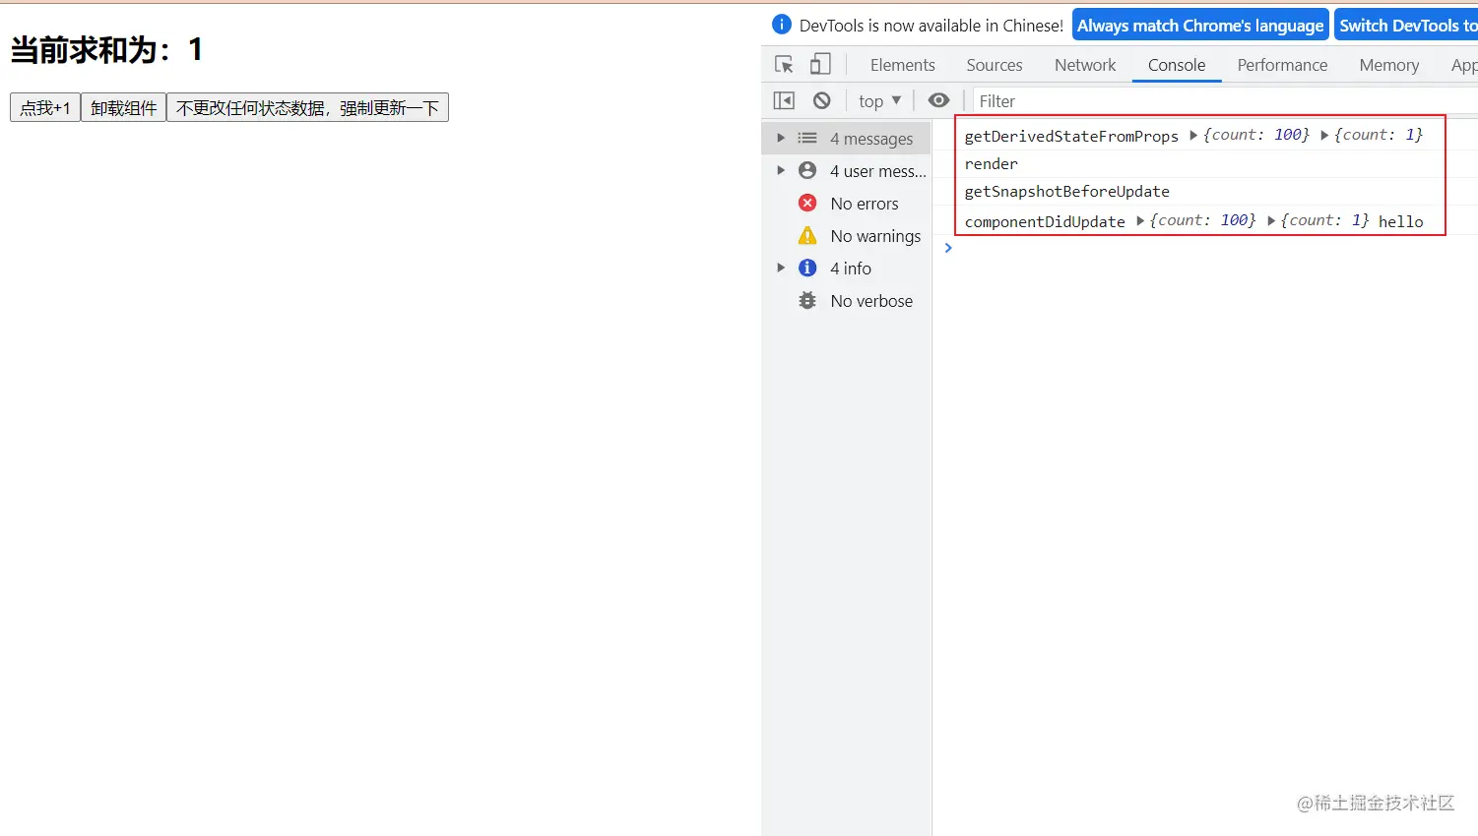Expand {count: 1} in getDerivedStateFromProps row
Image resolution: width=1478 pixels, height=836 pixels.
point(1324,135)
